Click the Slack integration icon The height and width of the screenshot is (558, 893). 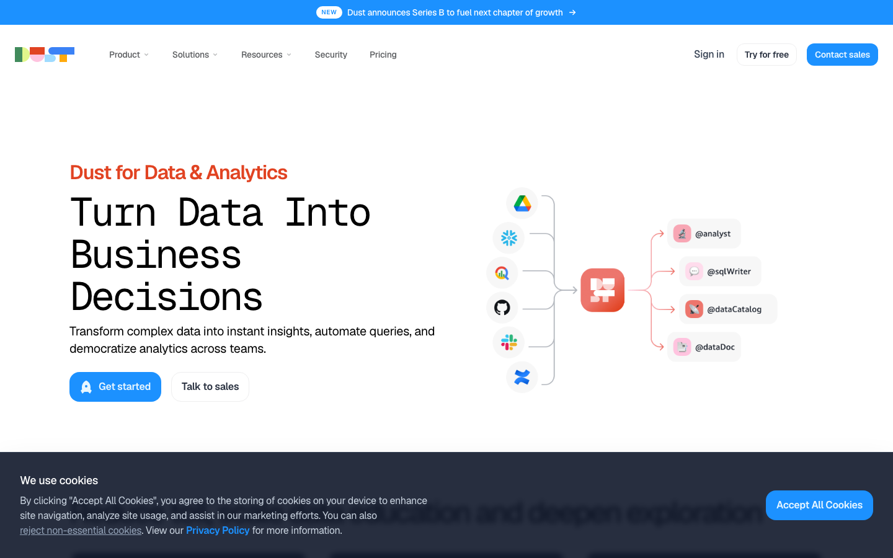click(x=509, y=342)
